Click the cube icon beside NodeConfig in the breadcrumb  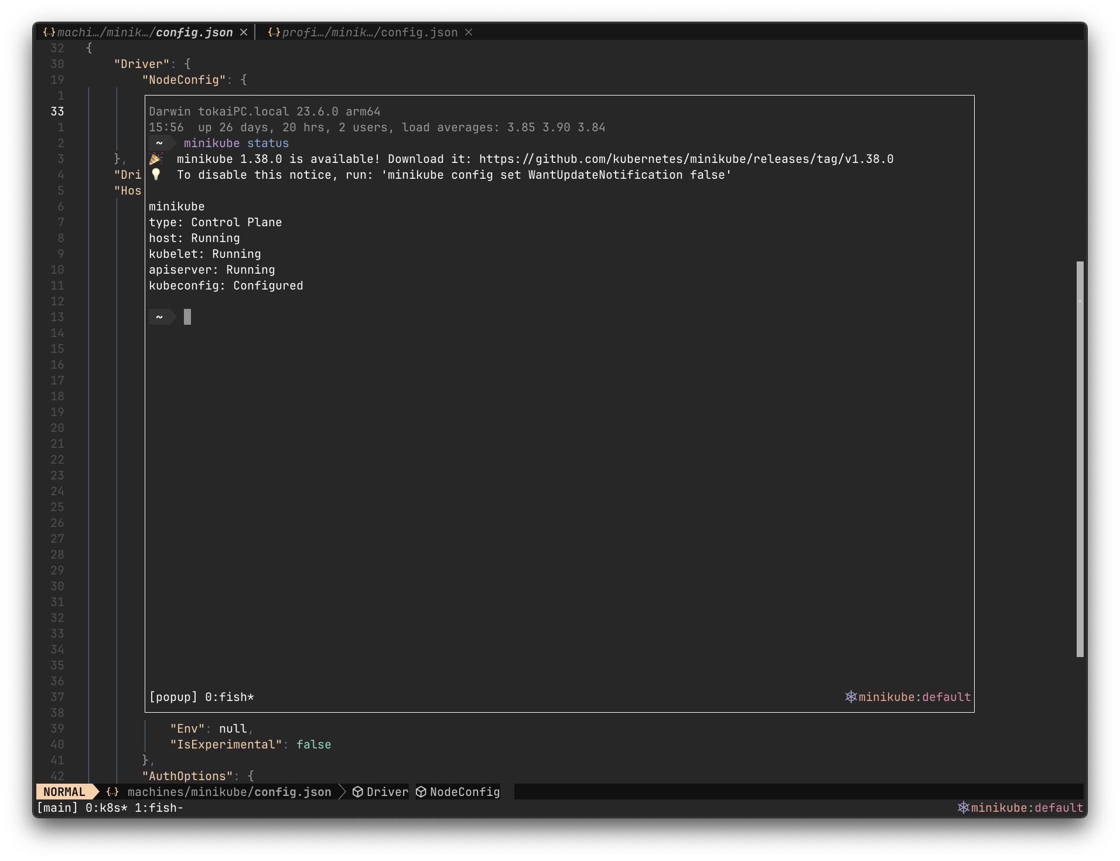coord(421,792)
